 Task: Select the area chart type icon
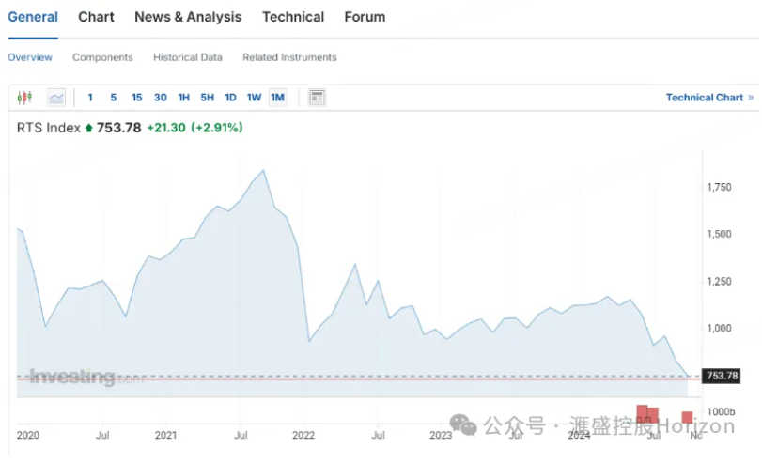coord(56,98)
